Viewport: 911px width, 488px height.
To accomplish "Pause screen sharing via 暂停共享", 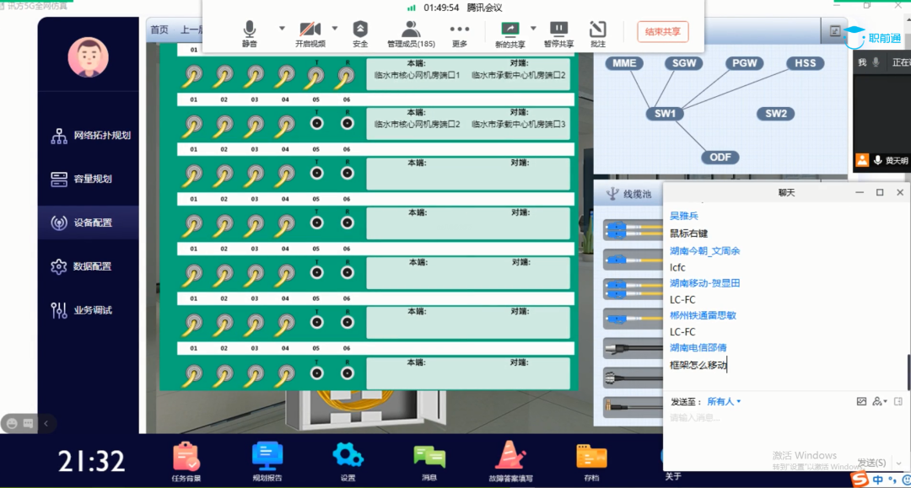I will [x=558, y=31].
